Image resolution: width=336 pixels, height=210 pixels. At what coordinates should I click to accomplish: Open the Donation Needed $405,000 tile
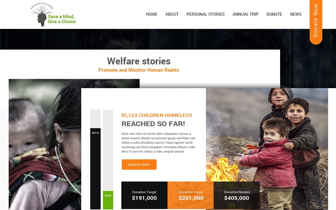point(237,195)
